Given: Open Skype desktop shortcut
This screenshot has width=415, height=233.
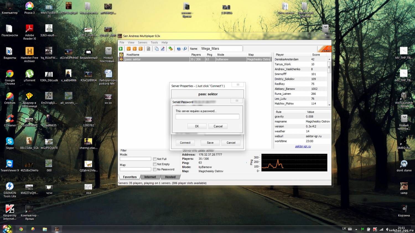Looking at the screenshot, I should click(x=10, y=143).
